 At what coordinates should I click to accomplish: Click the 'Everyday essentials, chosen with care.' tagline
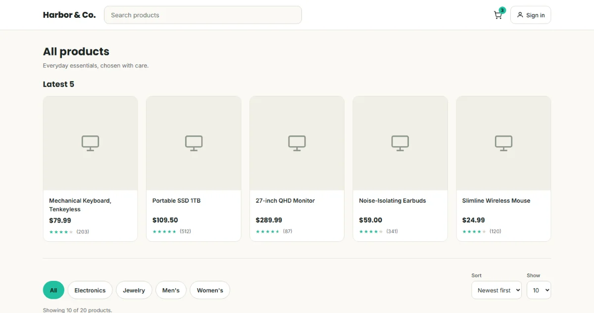coord(96,65)
